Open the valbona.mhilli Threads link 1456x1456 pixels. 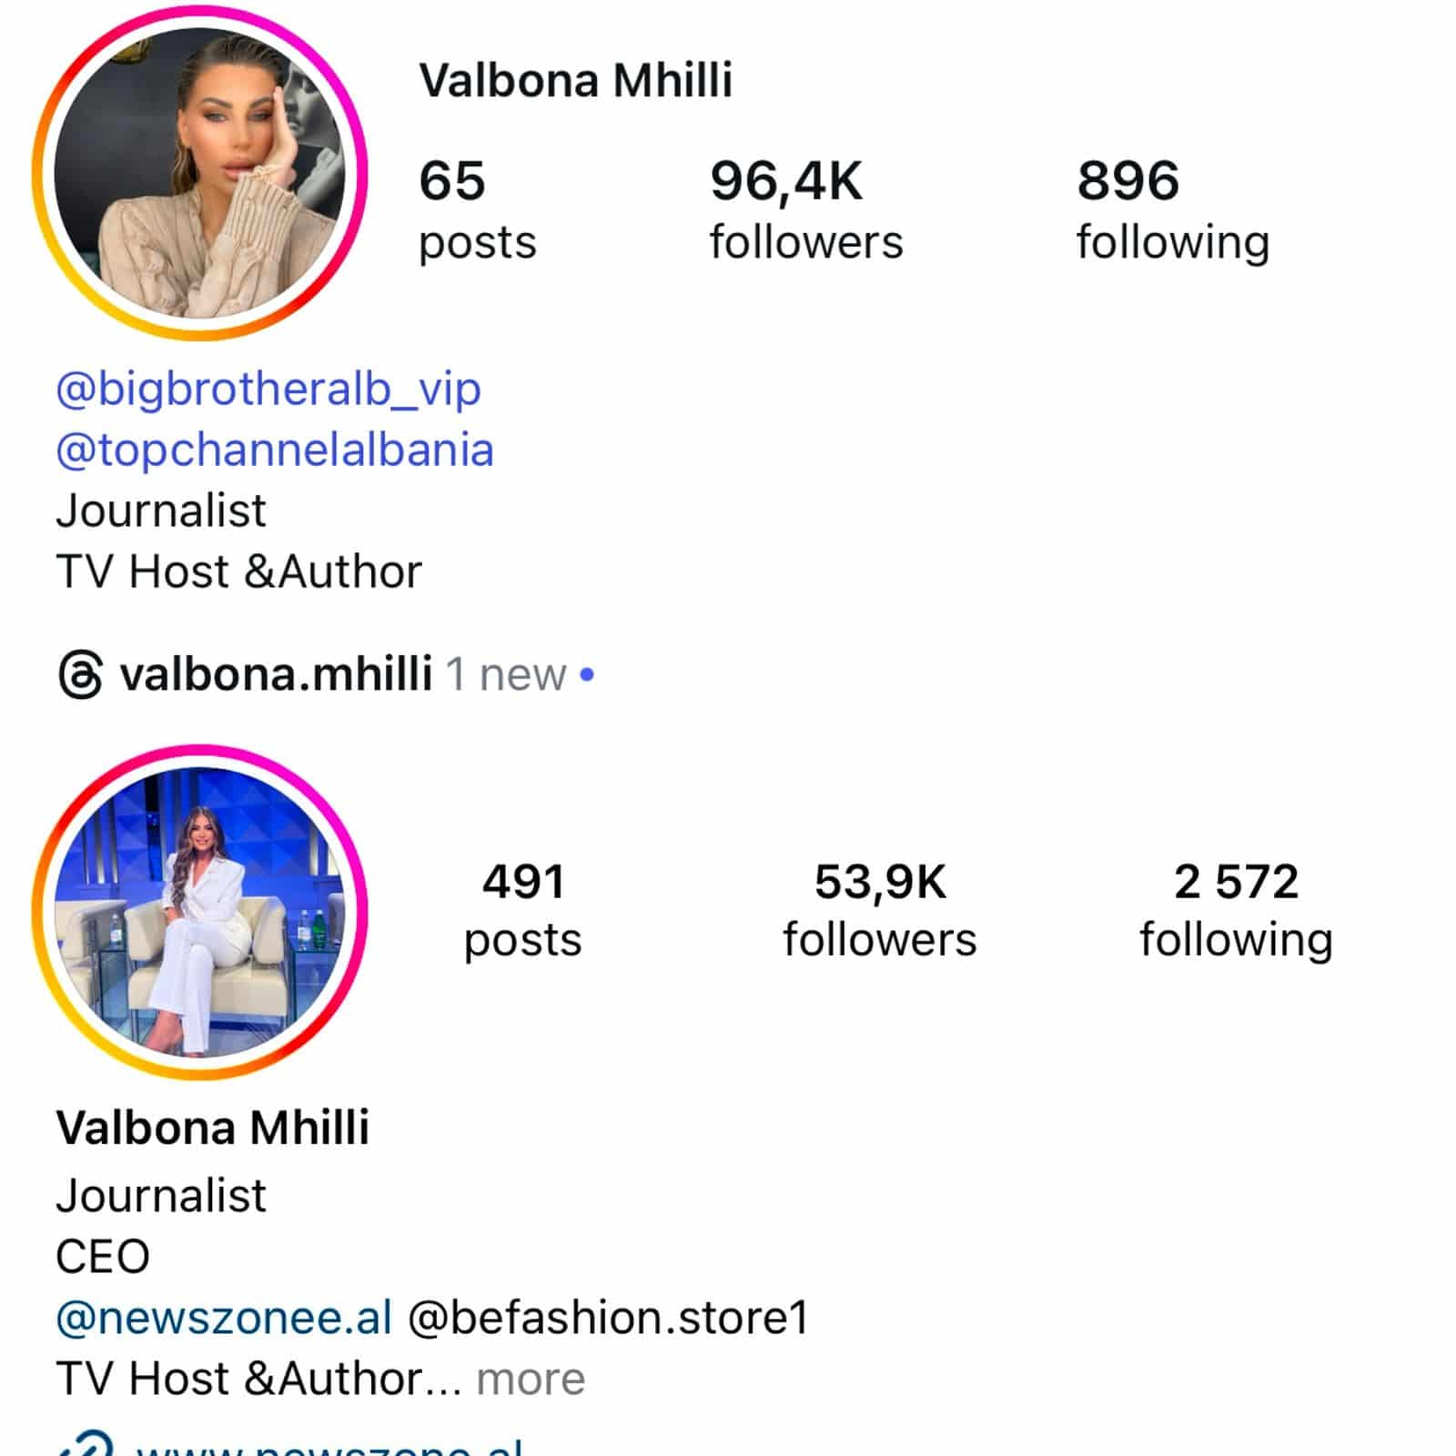click(276, 674)
